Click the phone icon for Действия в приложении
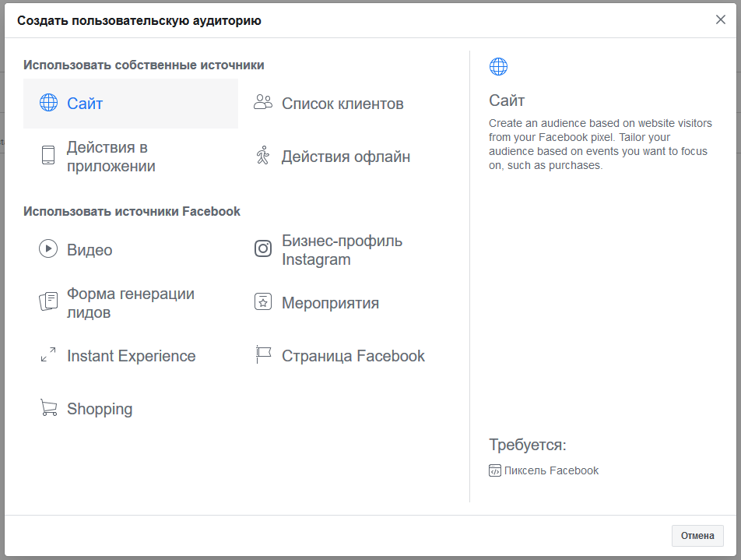Viewport: 741px width, 560px height. 48,156
